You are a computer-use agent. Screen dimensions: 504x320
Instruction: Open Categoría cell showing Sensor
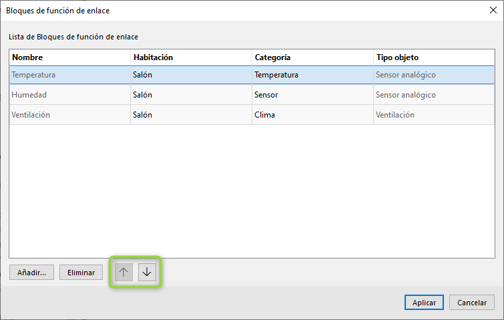point(312,95)
